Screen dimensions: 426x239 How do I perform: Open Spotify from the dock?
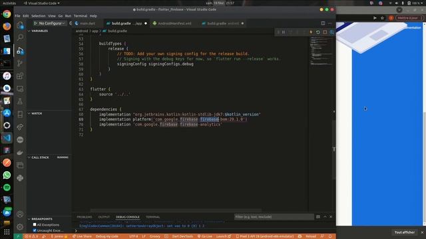click(7, 187)
